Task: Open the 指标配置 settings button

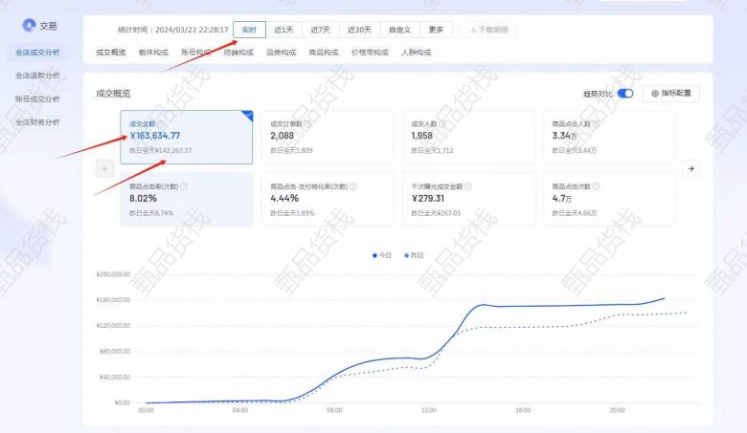Action: click(x=671, y=94)
